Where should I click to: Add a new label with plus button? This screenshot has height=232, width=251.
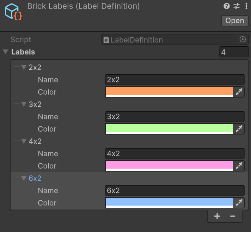click(x=217, y=217)
